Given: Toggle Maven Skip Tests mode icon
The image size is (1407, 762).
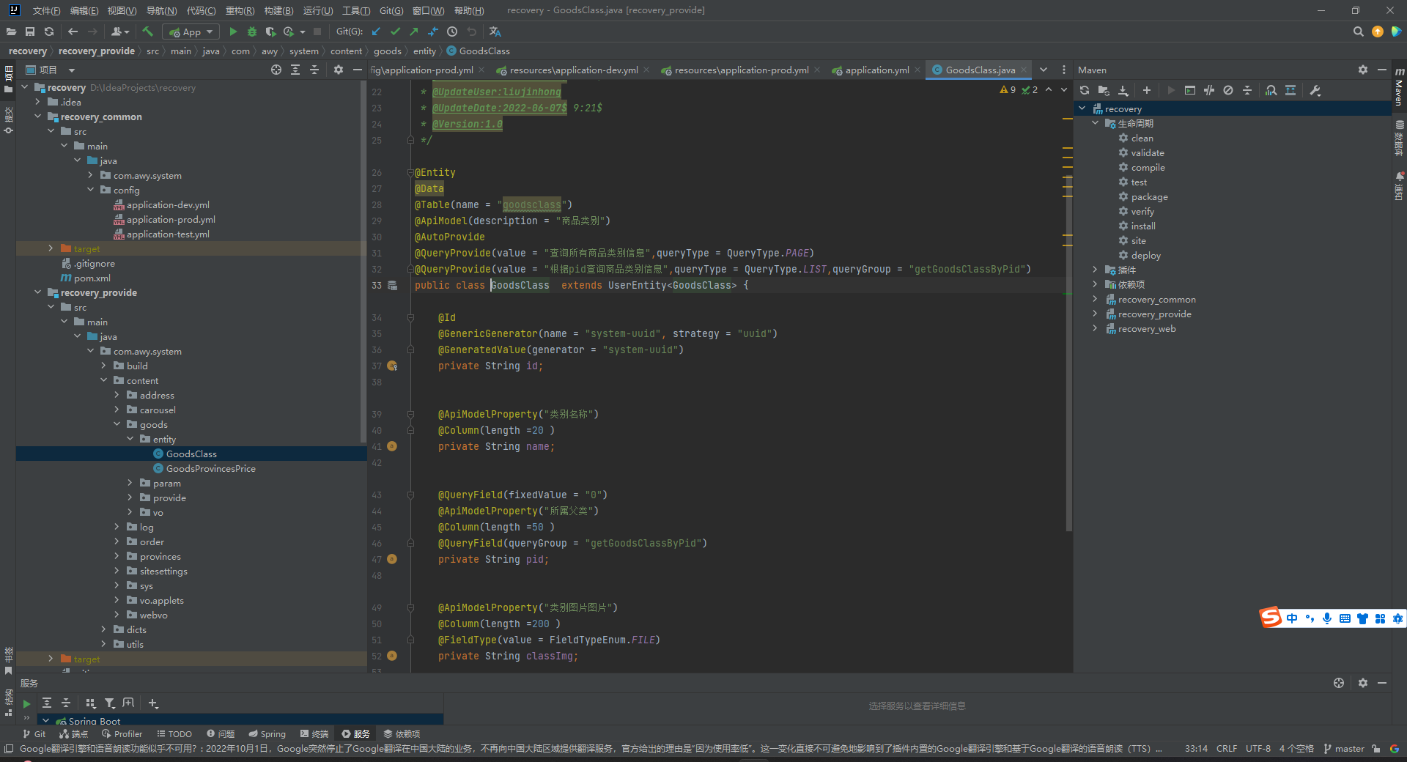Looking at the screenshot, I should click(x=1228, y=90).
